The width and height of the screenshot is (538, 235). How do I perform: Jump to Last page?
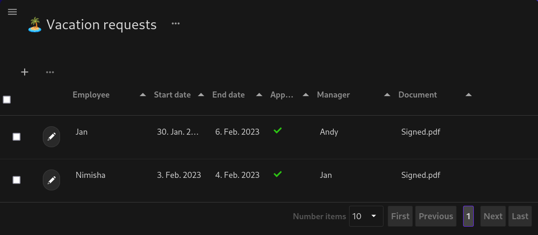[520, 216]
